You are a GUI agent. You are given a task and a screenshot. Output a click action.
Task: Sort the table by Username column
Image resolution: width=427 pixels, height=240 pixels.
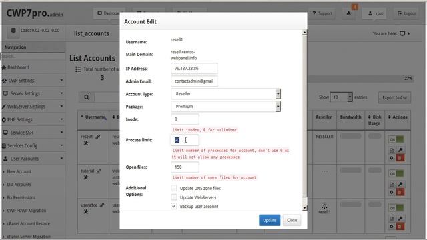93,117
